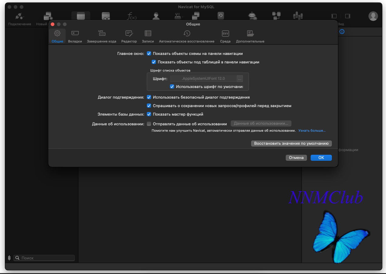Open the Дополнительные preferences tab
This screenshot has width=386, height=274.
tap(250, 36)
